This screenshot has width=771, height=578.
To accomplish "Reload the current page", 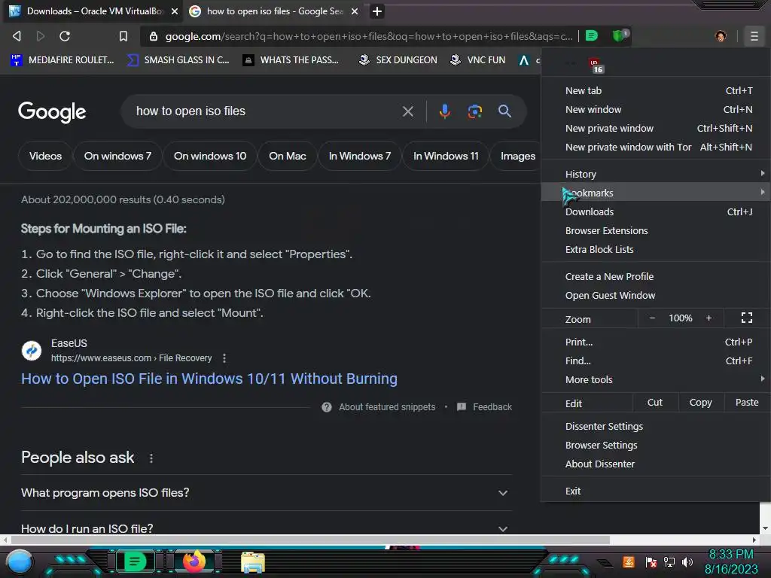I will click(x=65, y=36).
